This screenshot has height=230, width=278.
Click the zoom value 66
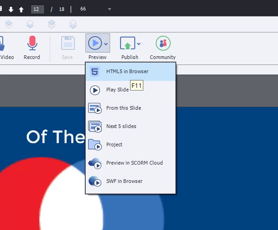[83, 9]
